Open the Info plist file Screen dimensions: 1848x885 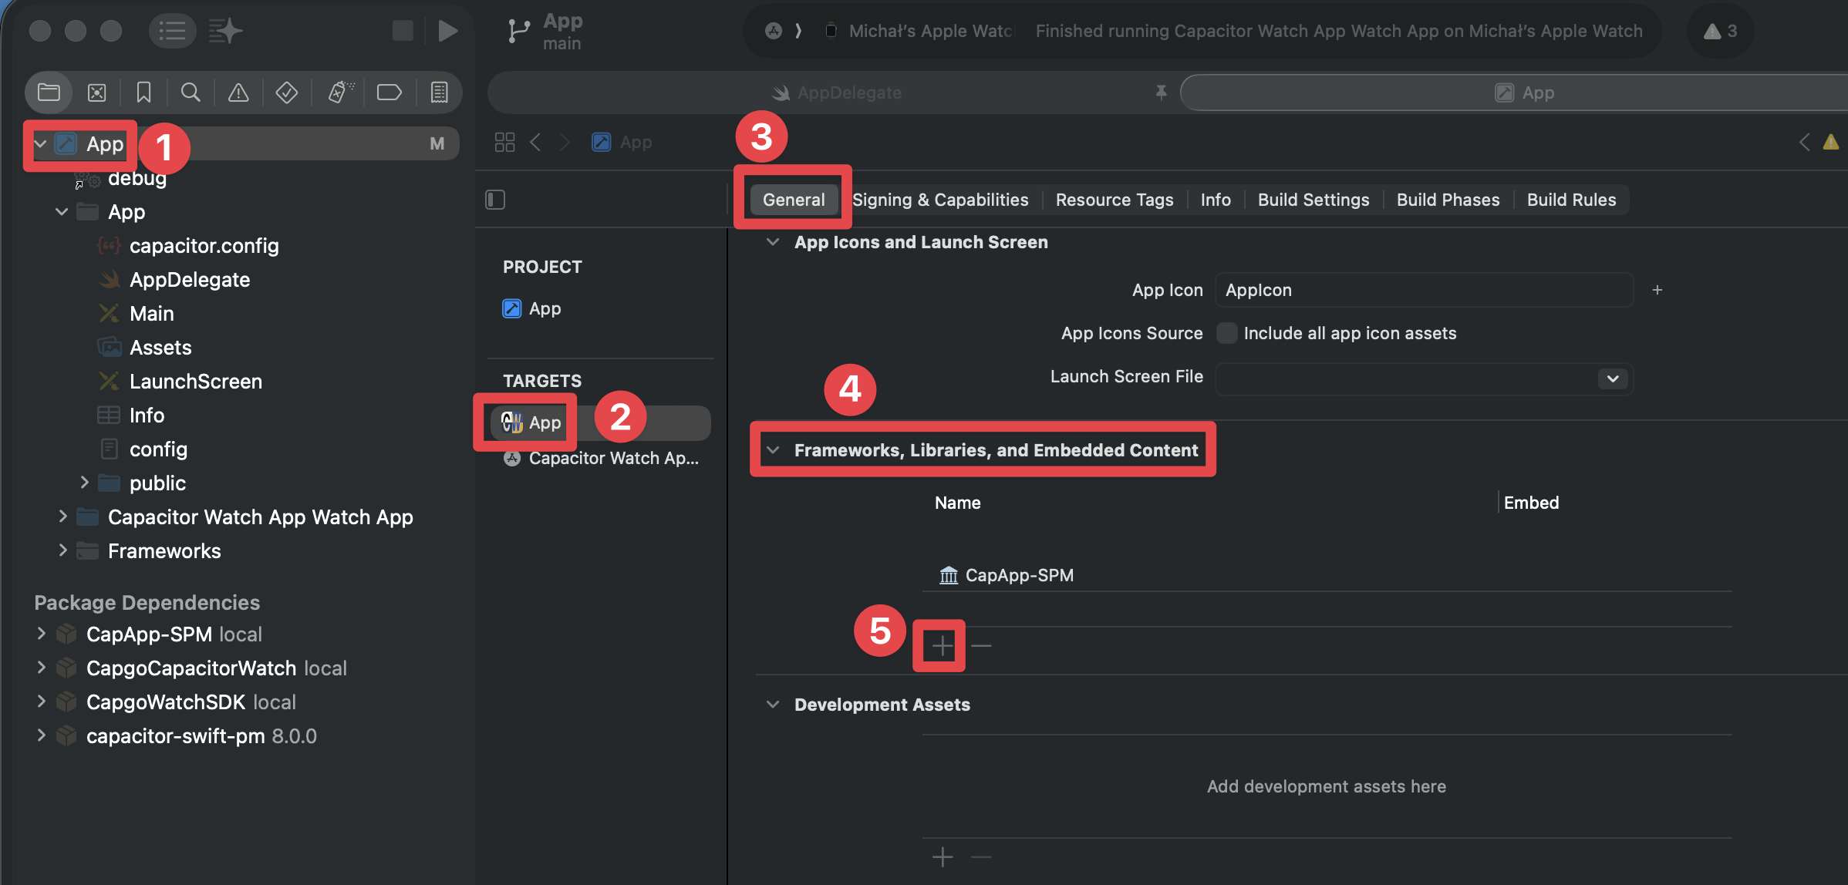[x=130, y=415]
